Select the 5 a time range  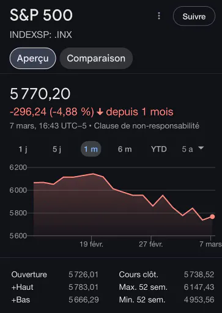187,149
